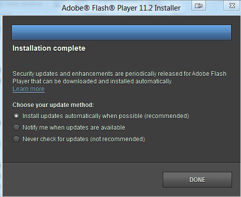Click the dark footer bar left of DONE

83,179
